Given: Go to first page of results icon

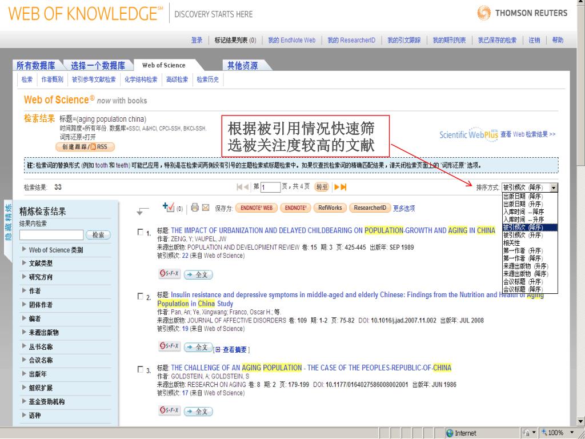Looking at the screenshot, I should [239, 187].
